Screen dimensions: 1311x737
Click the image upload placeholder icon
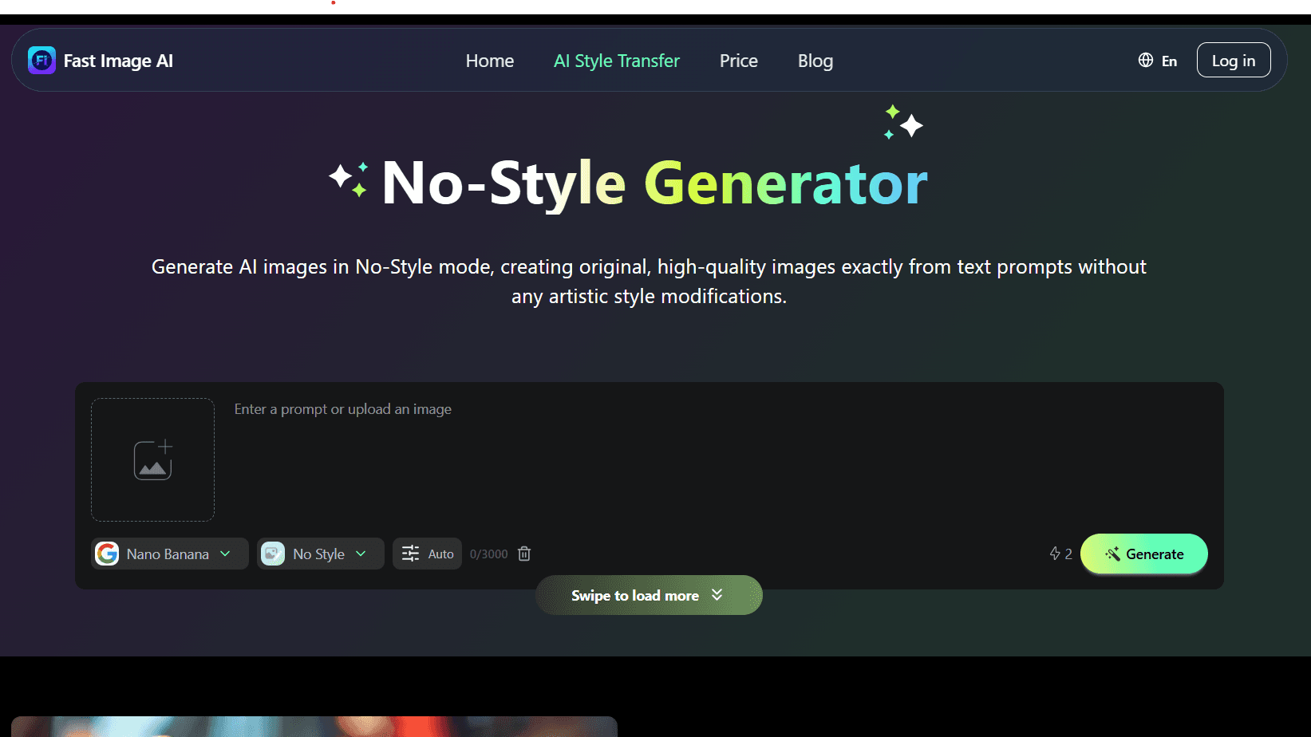coord(152,459)
